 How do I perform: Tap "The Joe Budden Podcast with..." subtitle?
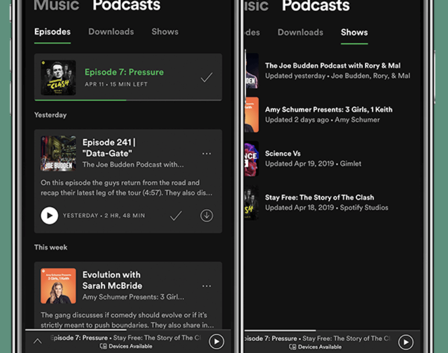[133, 165]
